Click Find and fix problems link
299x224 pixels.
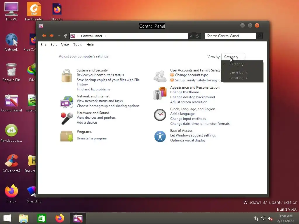(93, 89)
